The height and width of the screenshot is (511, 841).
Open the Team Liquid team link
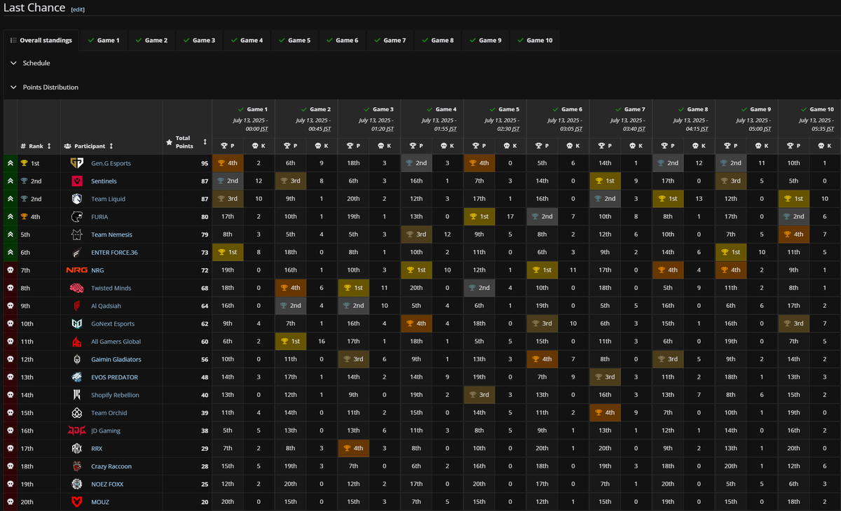click(108, 199)
